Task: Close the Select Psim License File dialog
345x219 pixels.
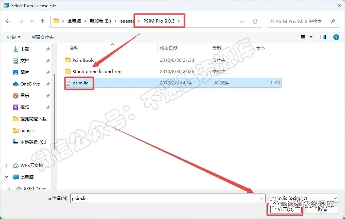Action: pos(339,5)
